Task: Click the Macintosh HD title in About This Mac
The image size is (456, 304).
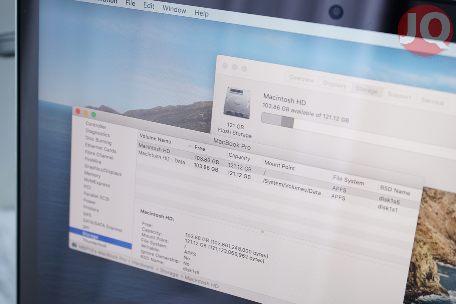Action: click(x=285, y=99)
